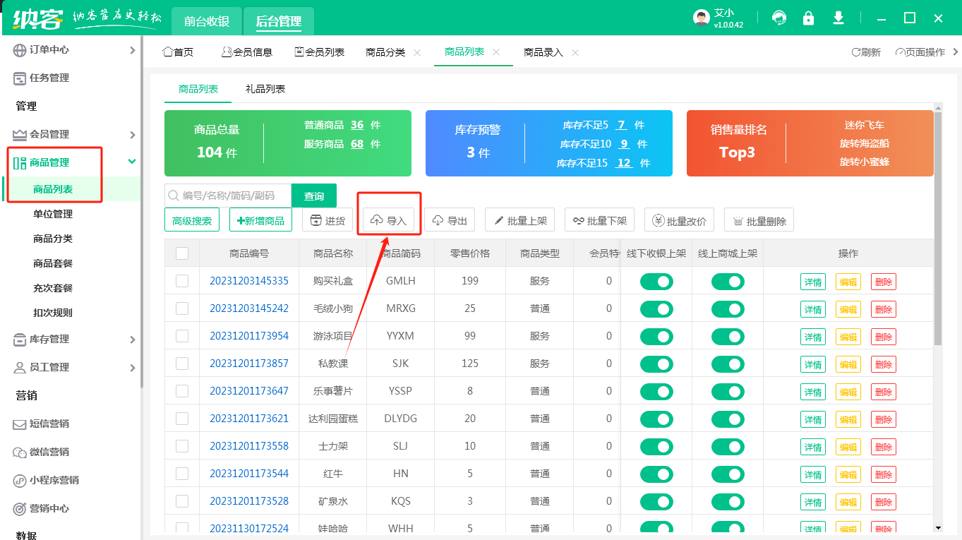Click the customer service headset icon
Screen dimensions: 962x540
click(779, 18)
